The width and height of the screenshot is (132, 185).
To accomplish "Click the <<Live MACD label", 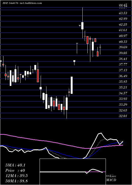I will click(111, 178).
